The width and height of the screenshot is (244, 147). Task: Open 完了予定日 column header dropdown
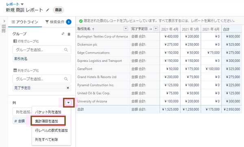[x=156, y=29]
